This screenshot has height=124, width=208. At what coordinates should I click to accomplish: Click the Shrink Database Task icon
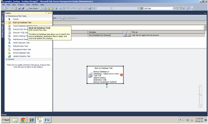click(x=9, y=53)
